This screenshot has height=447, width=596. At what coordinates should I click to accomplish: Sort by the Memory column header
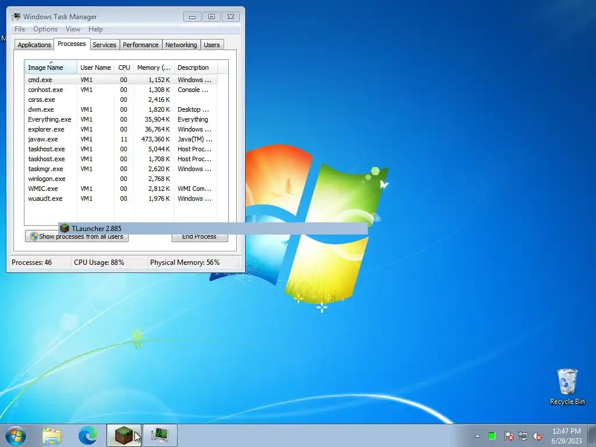(154, 68)
